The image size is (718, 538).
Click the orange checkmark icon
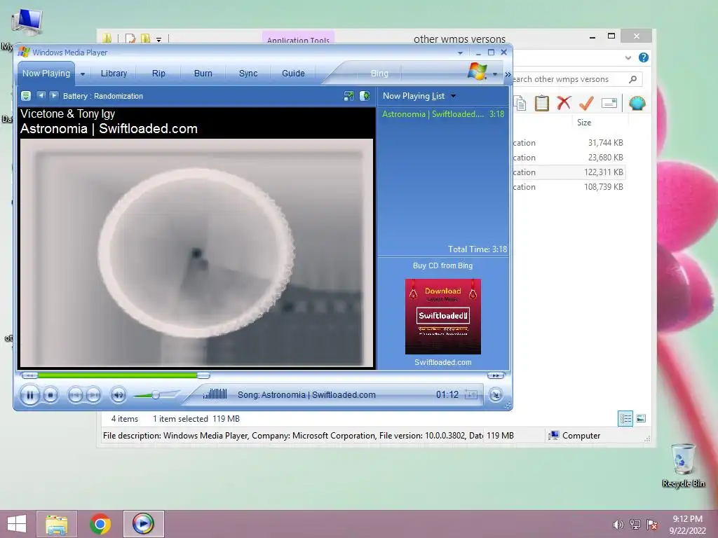coord(586,103)
